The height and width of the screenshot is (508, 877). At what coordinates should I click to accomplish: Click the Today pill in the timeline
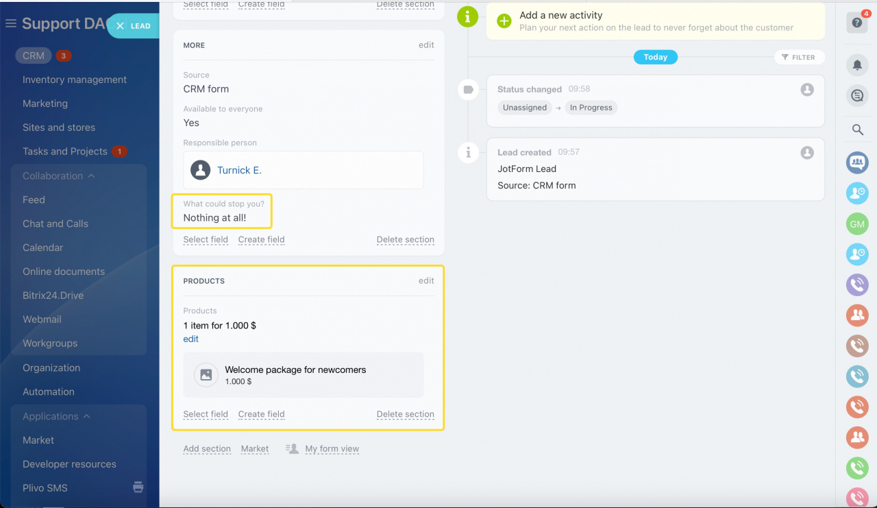[656, 58]
